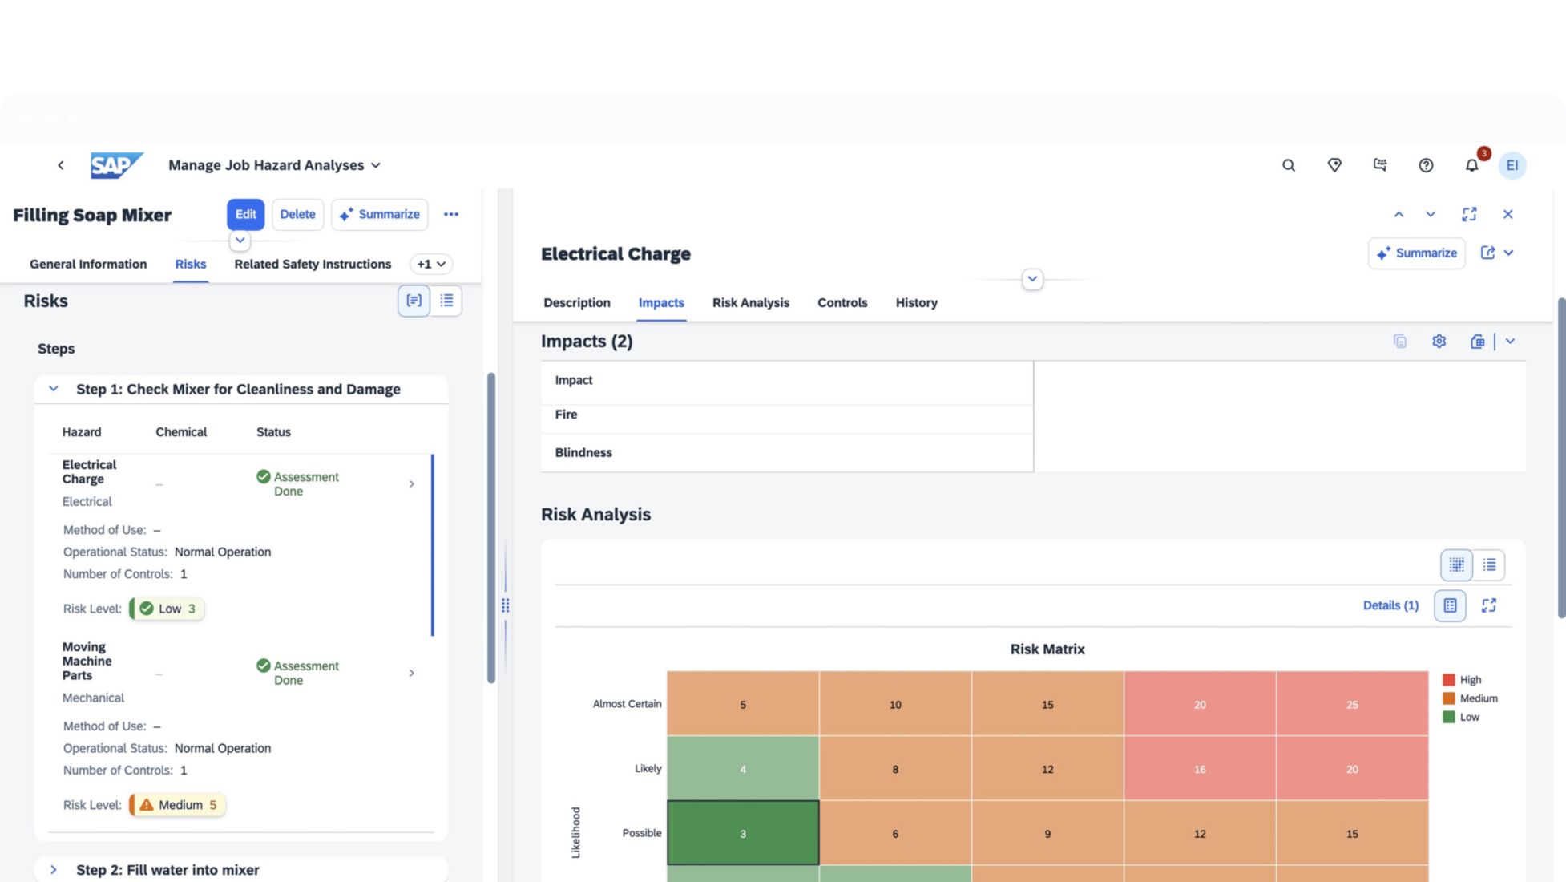The height and width of the screenshot is (882, 1566).
Task: Switch Risk Analysis to list view
Action: tap(1489, 564)
